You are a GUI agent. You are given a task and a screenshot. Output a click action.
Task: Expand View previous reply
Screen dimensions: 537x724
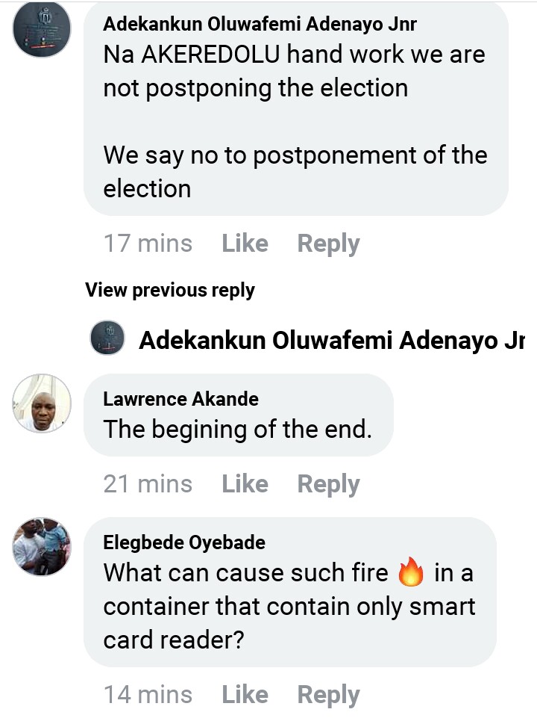coord(170,290)
